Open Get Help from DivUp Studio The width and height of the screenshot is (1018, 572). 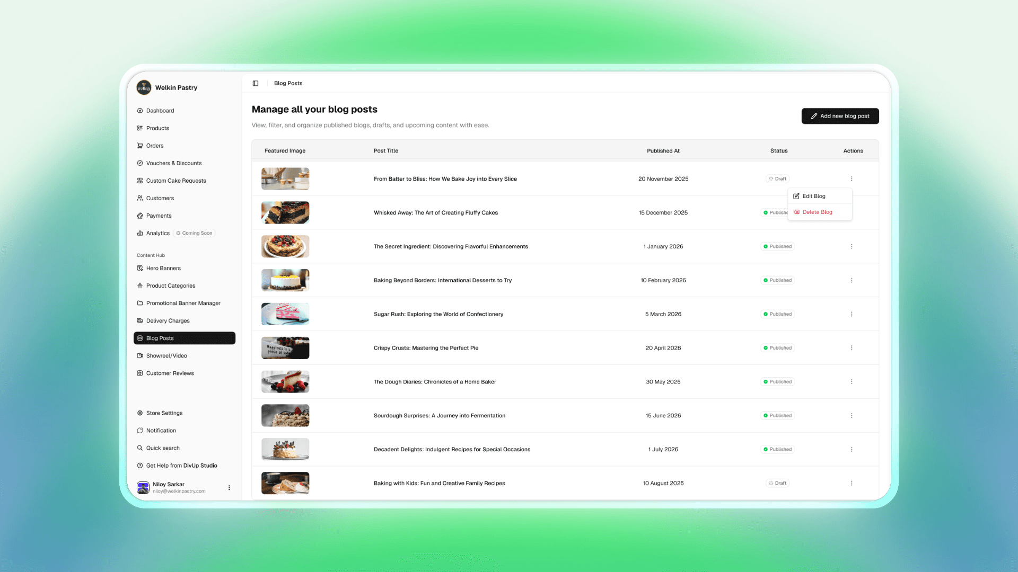(181, 466)
